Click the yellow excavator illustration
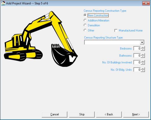151x120 pixels. pos(41,39)
